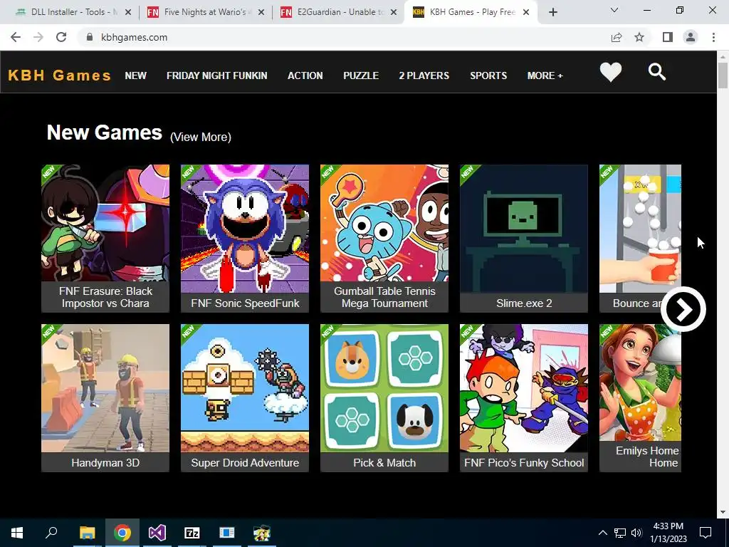Viewport: 729px width, 547px height.
Task: Open the SPORTS category
Action: (488, 75)
